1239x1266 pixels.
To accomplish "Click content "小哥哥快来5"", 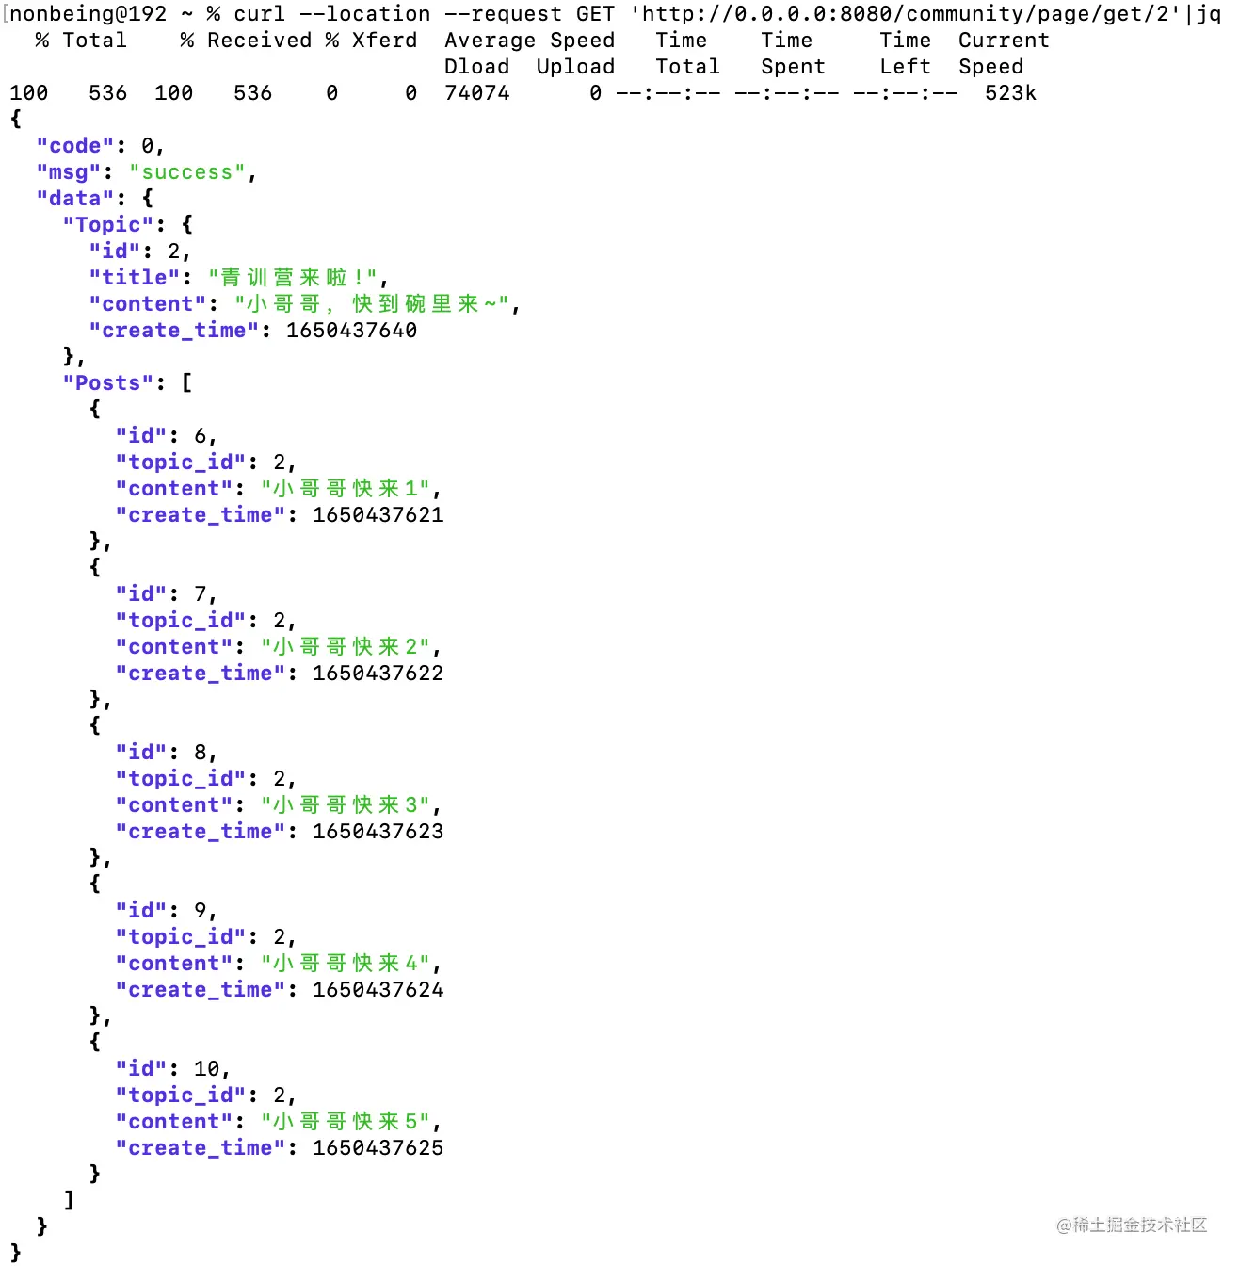I will (346, 1122).
